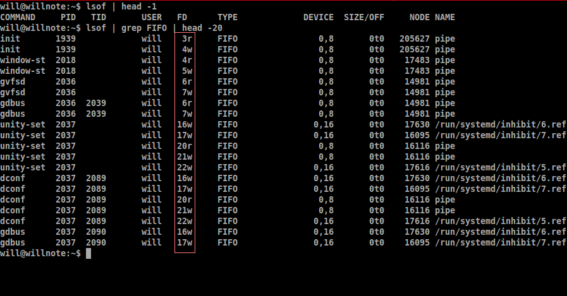Click the bottom will@willnote prompt beside the cursor
The image size is (567, 296).
(x=40, y=254)
